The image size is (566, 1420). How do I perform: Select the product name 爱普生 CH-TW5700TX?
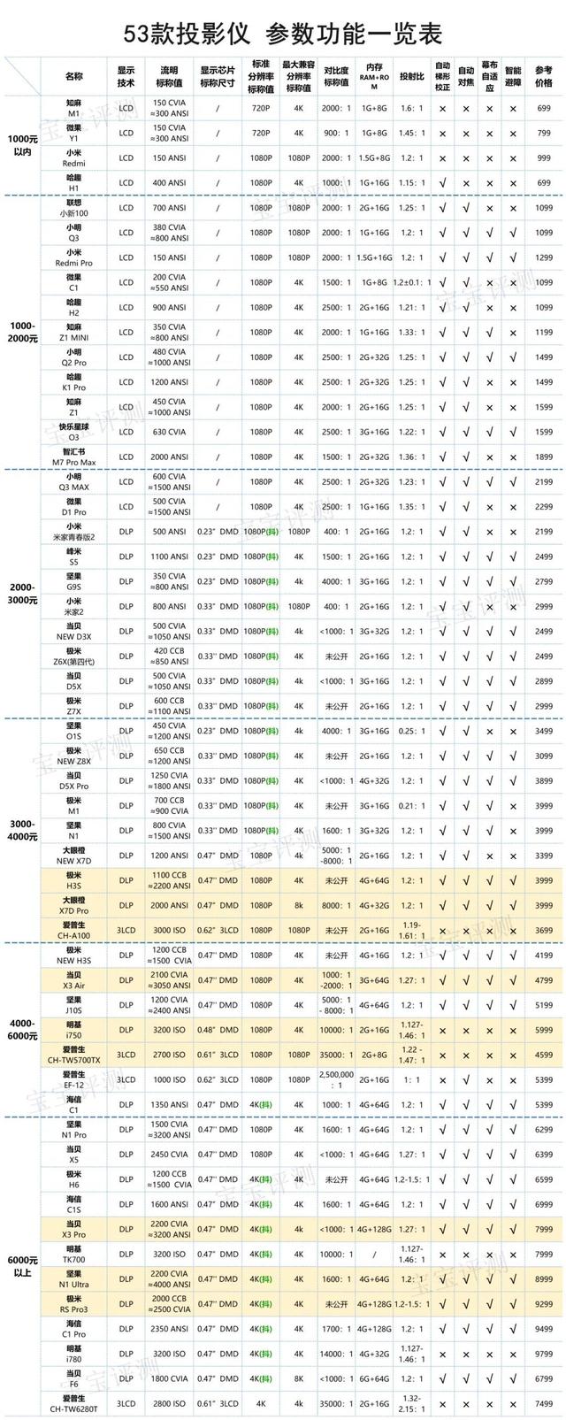[74, 1055]
